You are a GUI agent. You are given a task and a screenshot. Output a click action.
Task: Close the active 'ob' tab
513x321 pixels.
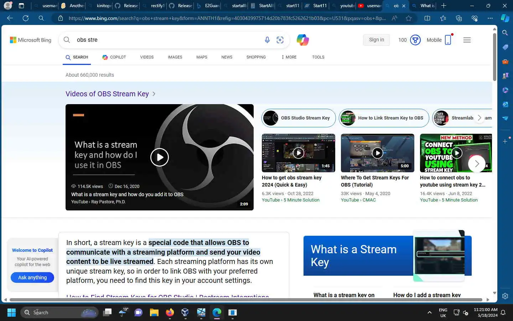[404, 6]
